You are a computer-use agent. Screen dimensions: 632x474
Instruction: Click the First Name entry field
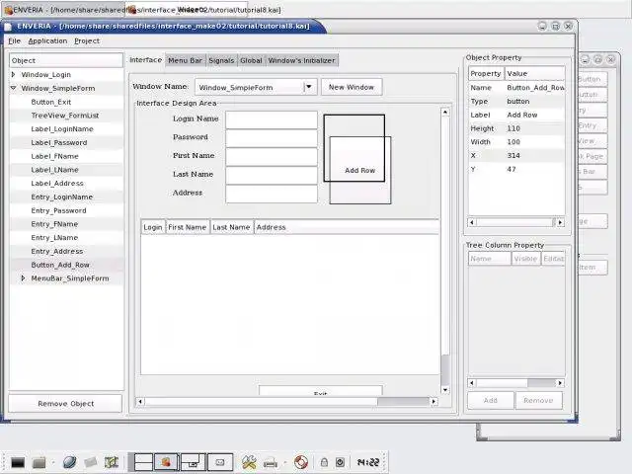tap(272, 157)
